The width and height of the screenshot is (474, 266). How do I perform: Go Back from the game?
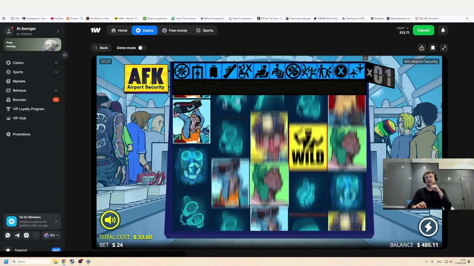[101, 48]
